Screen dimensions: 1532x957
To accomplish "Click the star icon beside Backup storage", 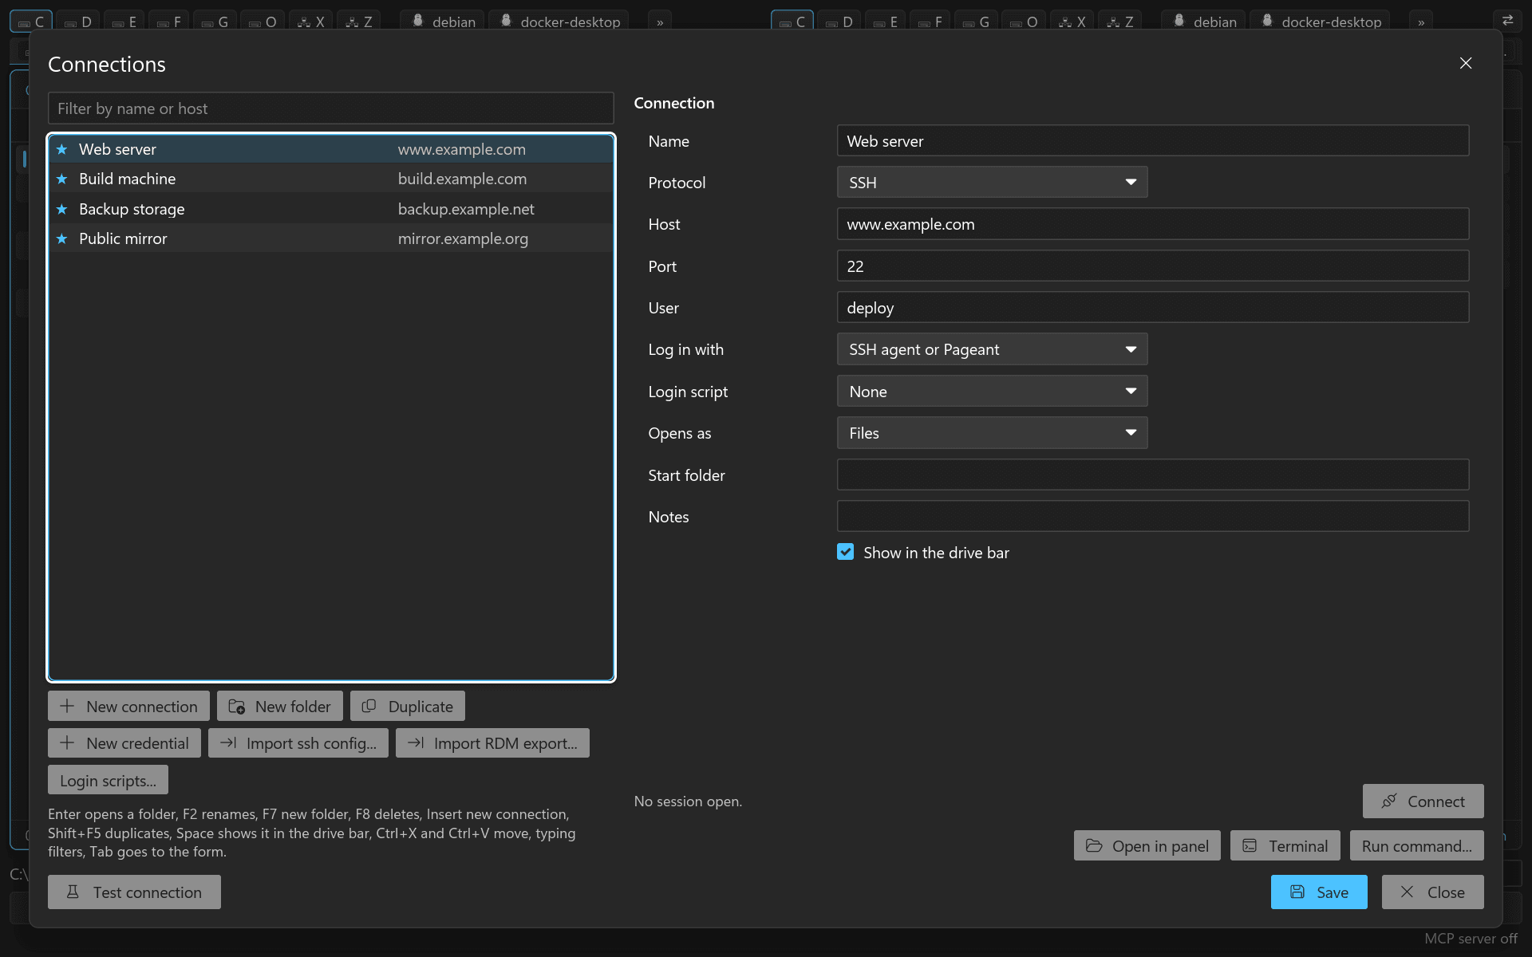I will click(61, 209).
